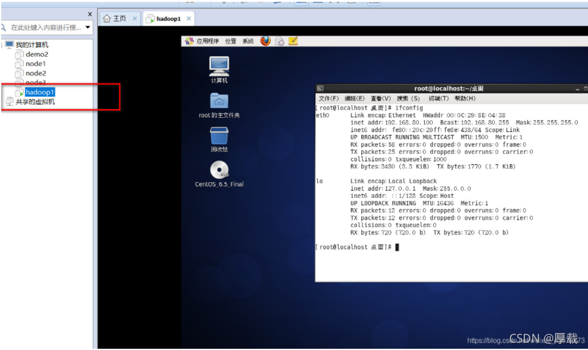The image size is (588, 350).
Task: Click the inet addr 127.0.0.1 text
Action: pyautogui.click(x=383, y=189)
